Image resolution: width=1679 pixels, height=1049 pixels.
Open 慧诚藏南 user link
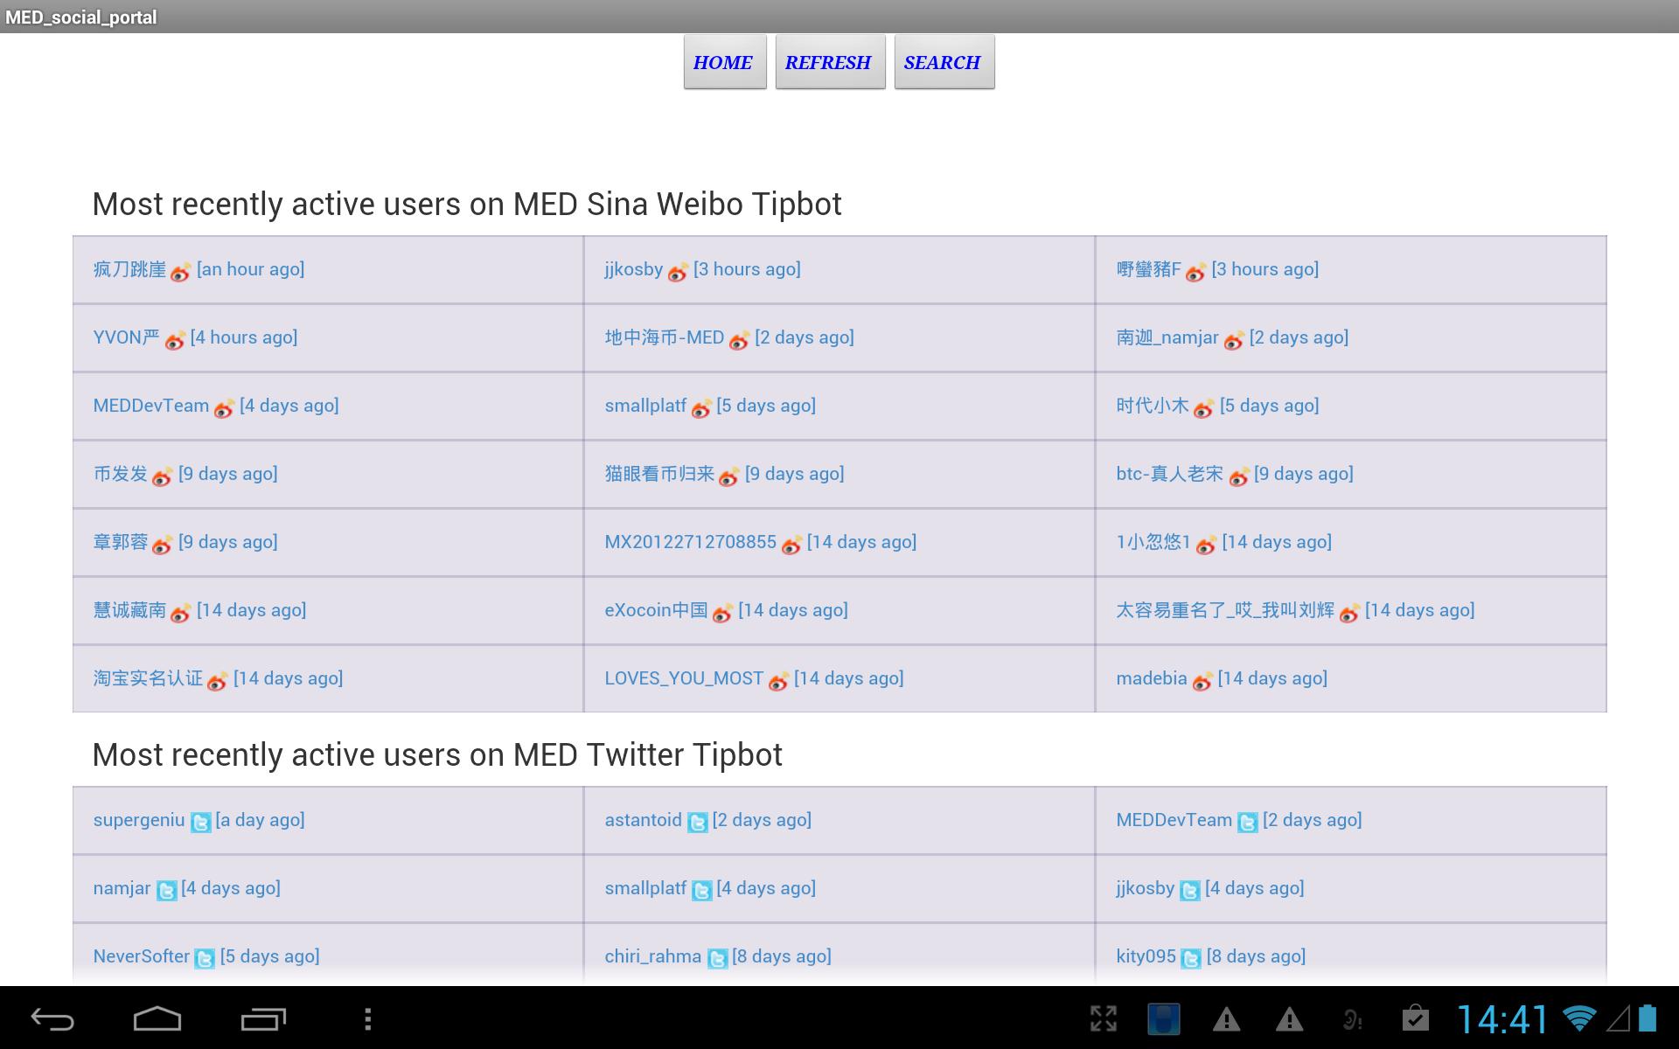[129, 610]
